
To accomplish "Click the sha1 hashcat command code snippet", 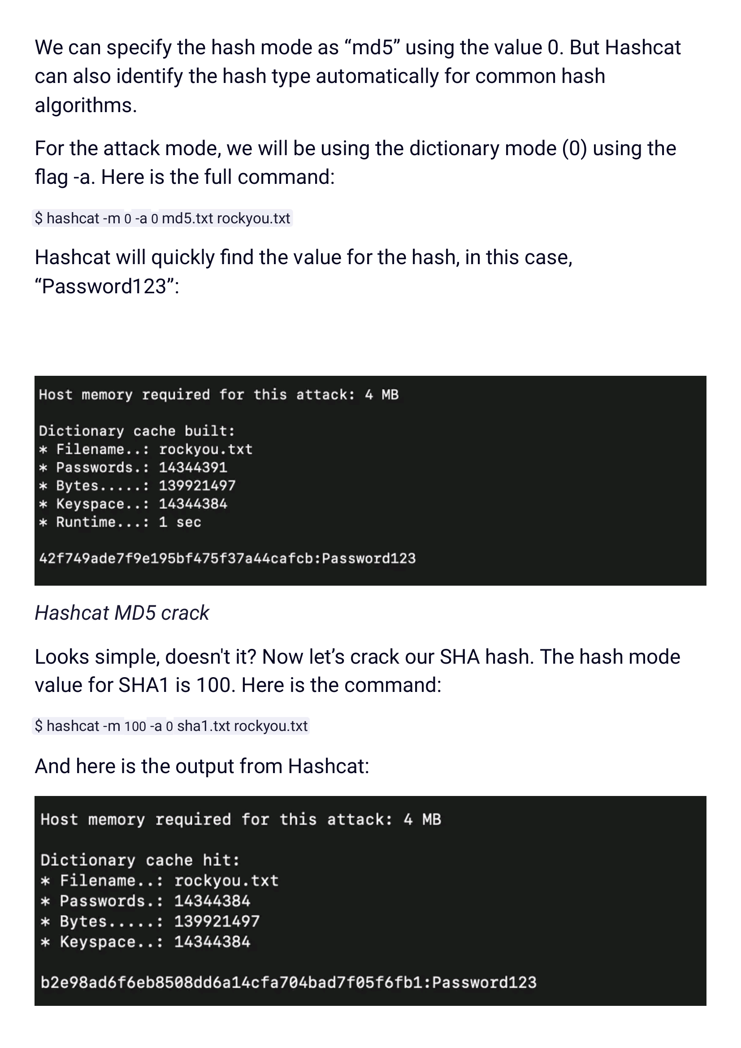I will point(171,726).
